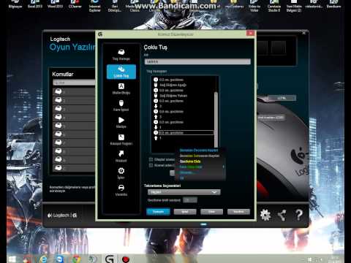Screen dimensions: 351x263
Task: Click the first mouse command in Komutlar list
Action: tap(74, 91)
